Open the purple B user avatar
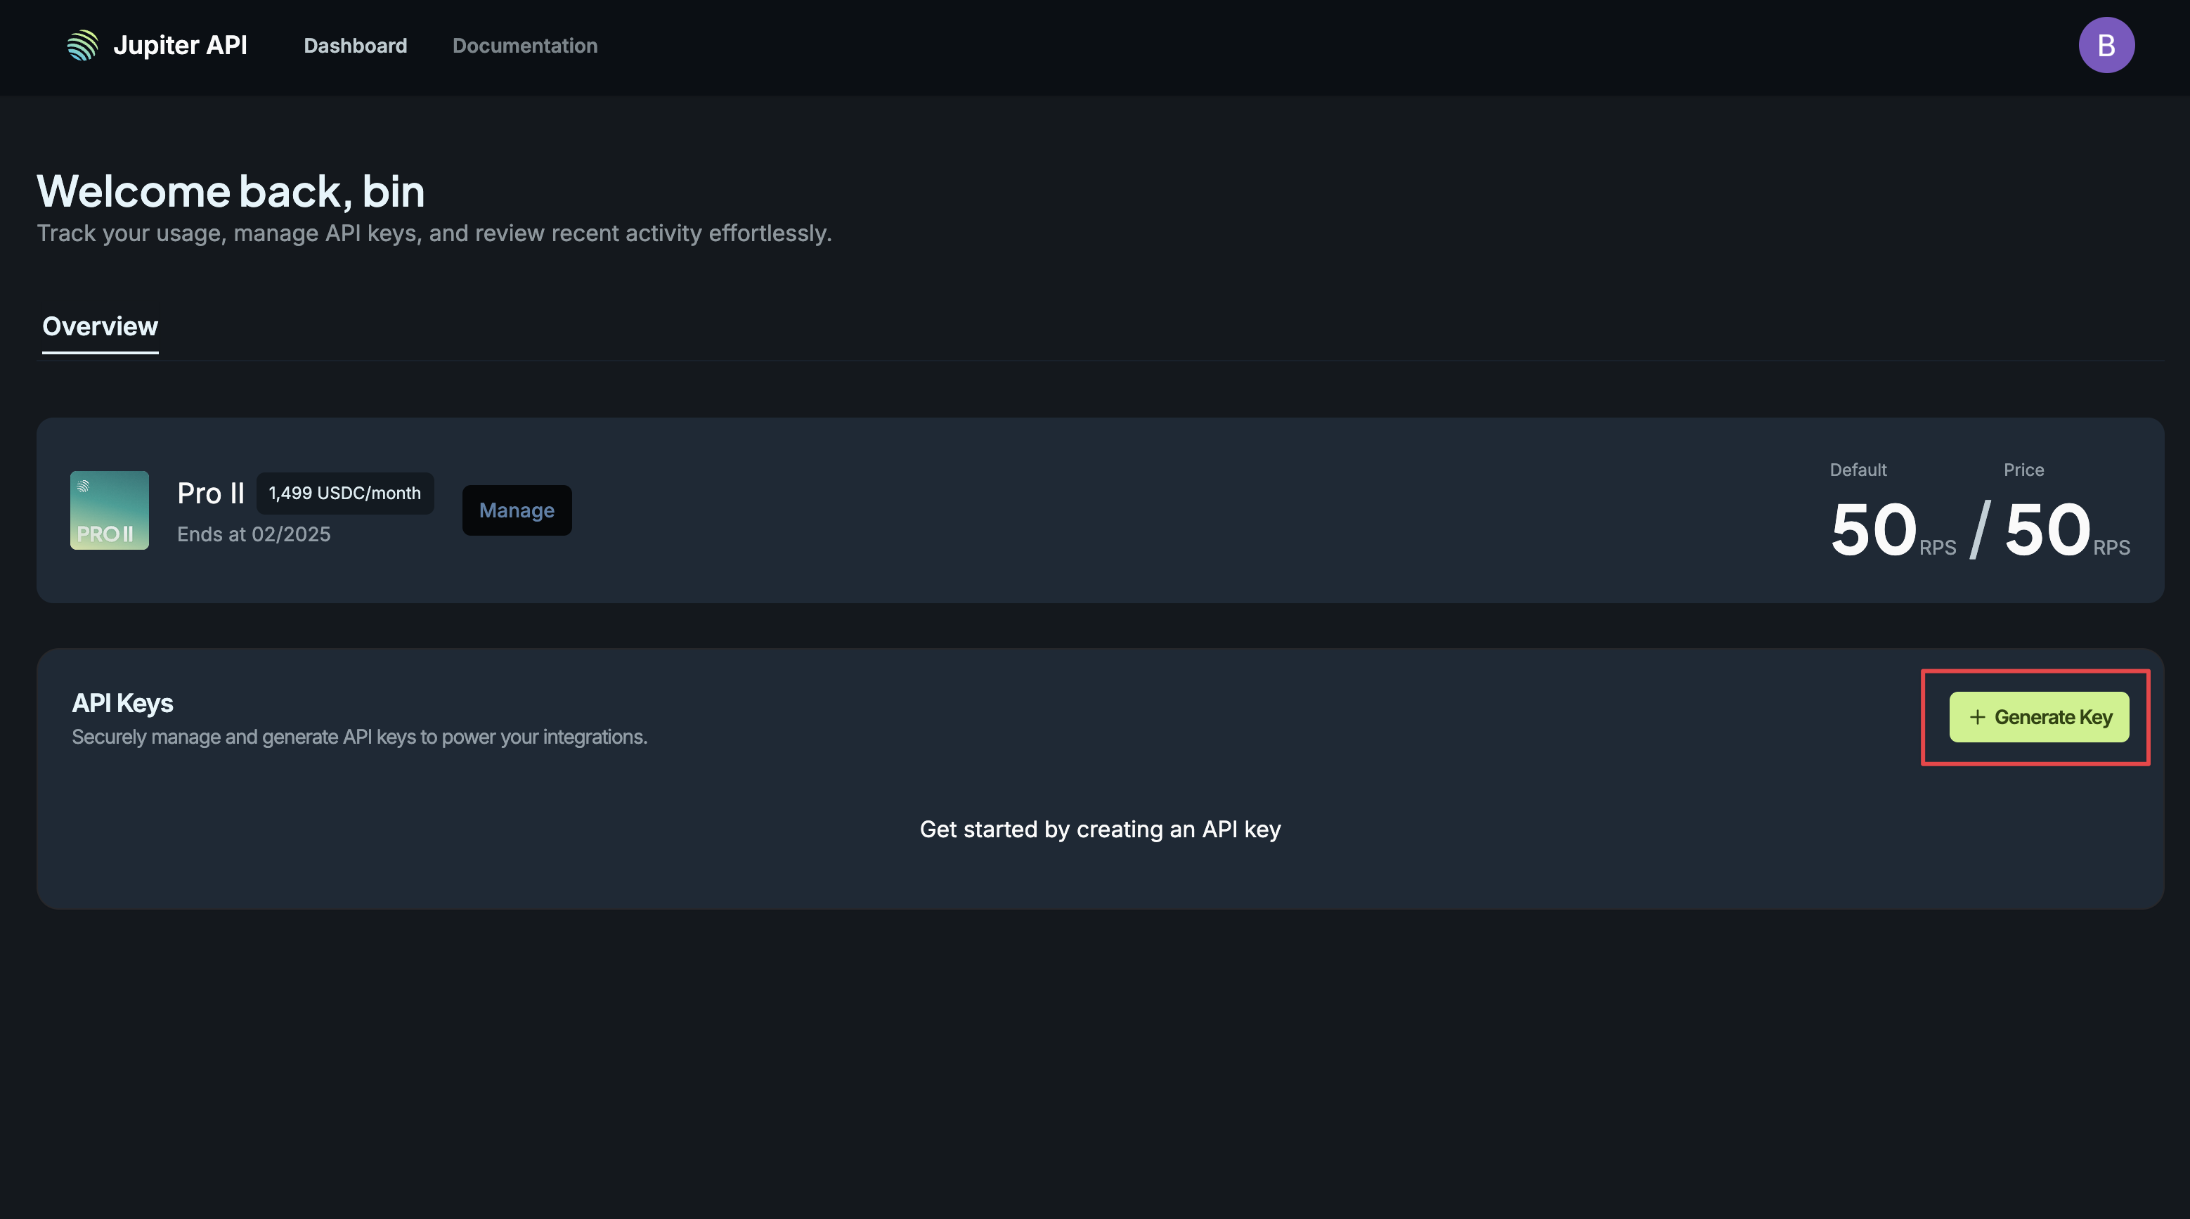This screenshot has width=2190, height=1219. click(x=2106, y=45)
